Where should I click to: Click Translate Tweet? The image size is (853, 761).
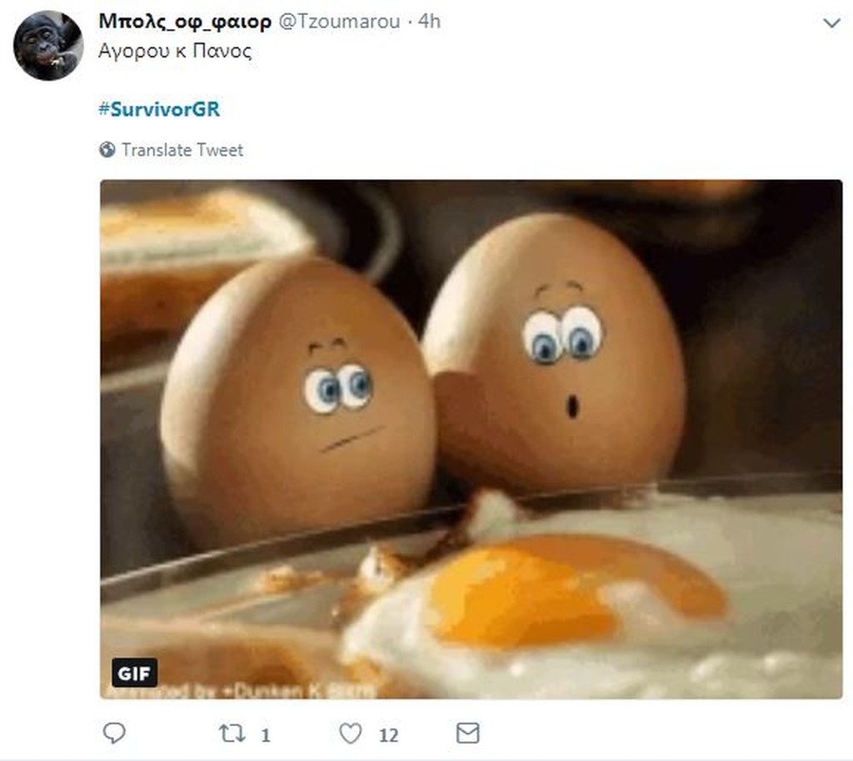point(182,150)
